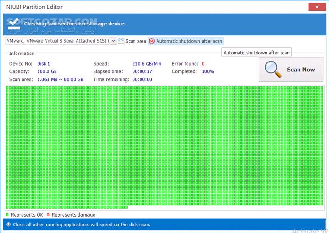Click the green sector scan map

[164, 148]
